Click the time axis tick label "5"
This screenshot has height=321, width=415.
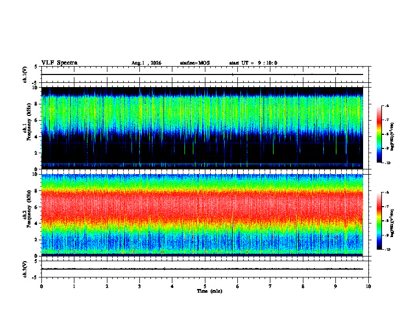tap(205, 286)
